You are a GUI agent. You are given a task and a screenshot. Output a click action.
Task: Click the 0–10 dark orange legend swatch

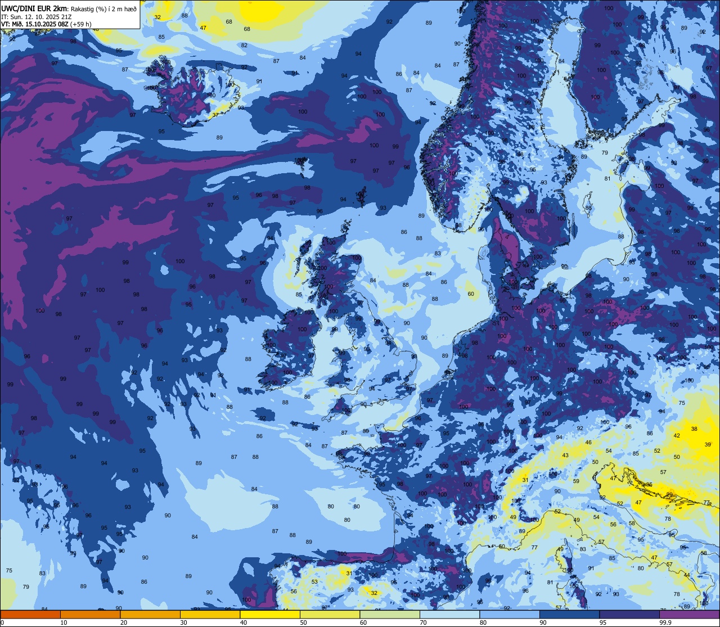[x=30, y=615]
